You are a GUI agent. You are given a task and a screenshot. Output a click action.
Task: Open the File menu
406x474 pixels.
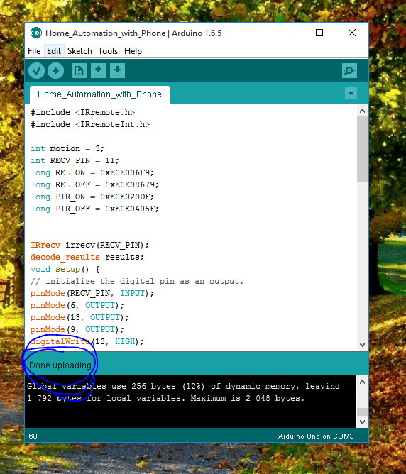click(34, 51)
